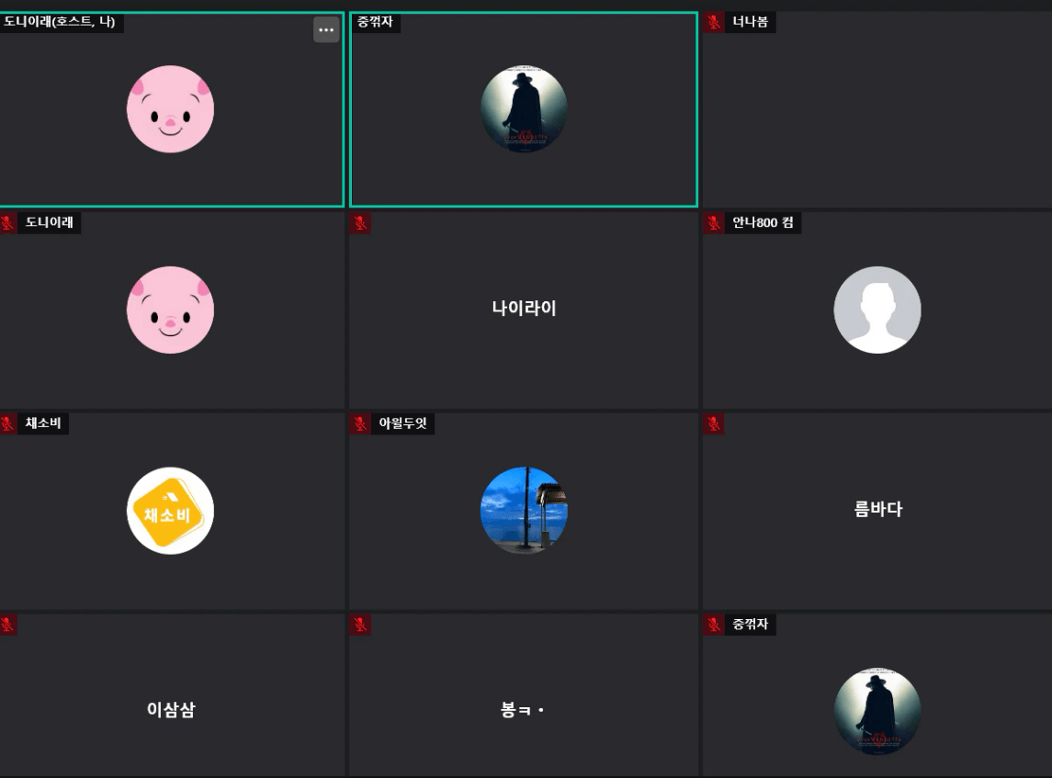The width and height of the screenshot is (1052, 778).
Task: Click the muted mic icon beside 아윌두잇
Action: click(x=360, y=423)
